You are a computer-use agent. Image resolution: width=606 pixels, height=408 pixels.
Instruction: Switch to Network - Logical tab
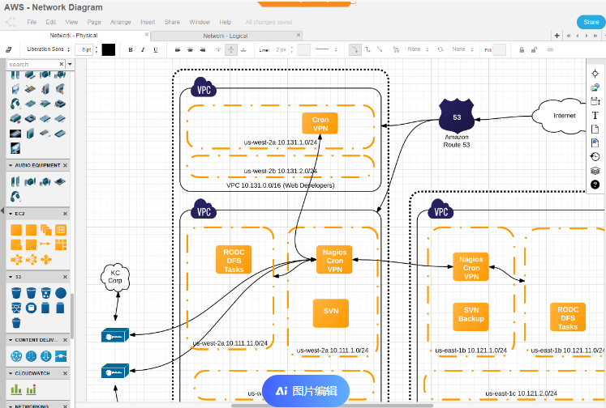pos(226,36)
